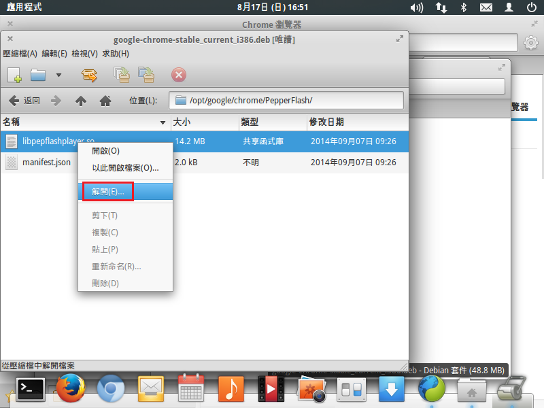
Task: Choose 重新命名(R)... in context menu
Action: 125,267
